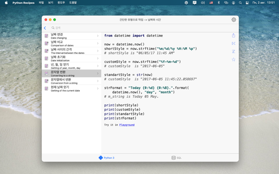
Task: Click the share icon beside code
Action: [x=233, y=35]
